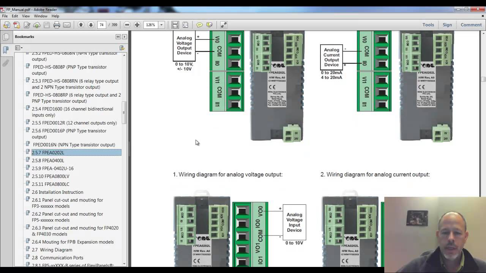Click the zoom level field showing 126%
This screenshot has width=486, height=273.
pyautogui.click(x=151, y=25)
